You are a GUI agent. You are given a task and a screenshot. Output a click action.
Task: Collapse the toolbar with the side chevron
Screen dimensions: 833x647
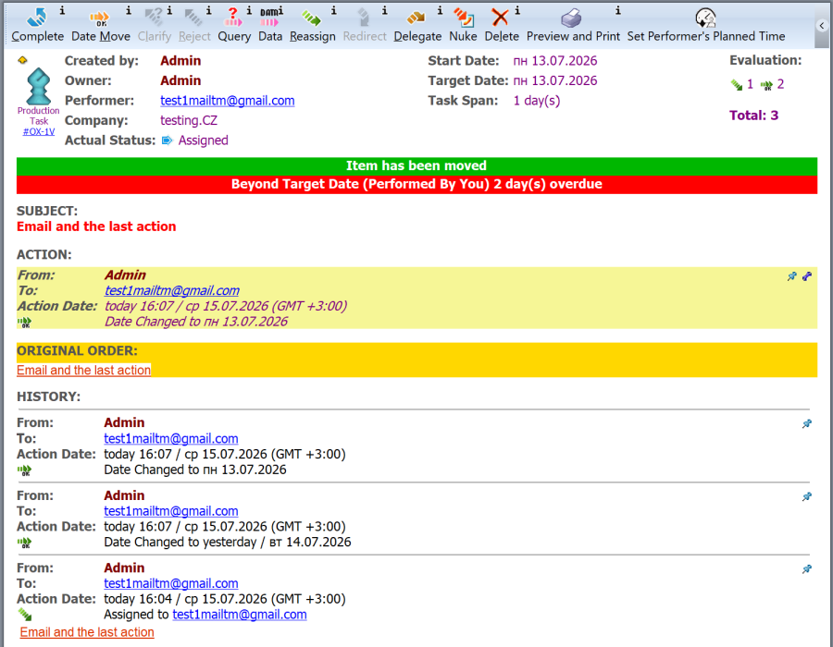click(822, 25)
